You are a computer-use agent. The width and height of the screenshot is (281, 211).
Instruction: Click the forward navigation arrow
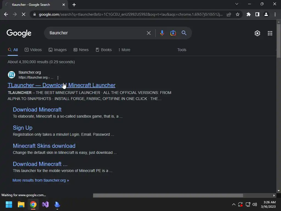tap(15, 14)
